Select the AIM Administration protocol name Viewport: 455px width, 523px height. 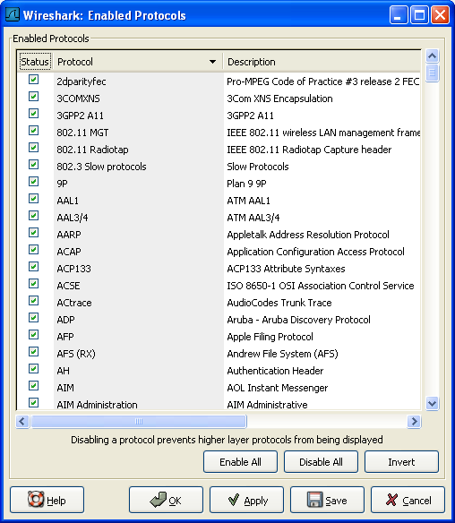click(x=97, y=405)
